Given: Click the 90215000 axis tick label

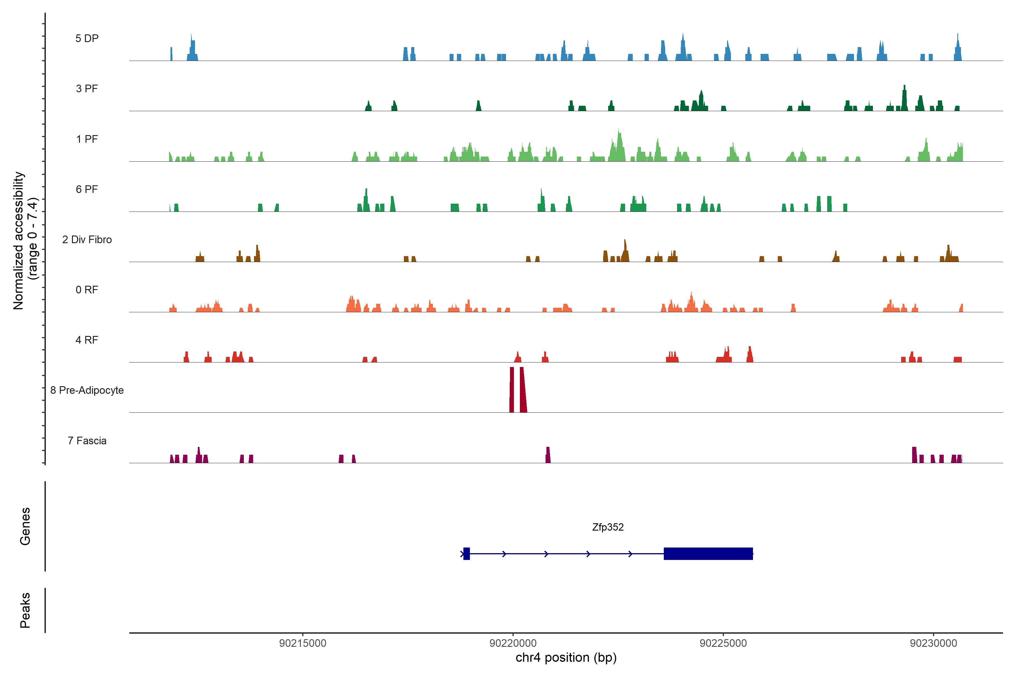Looking at the screenshot, I should (x=302, y=643).
